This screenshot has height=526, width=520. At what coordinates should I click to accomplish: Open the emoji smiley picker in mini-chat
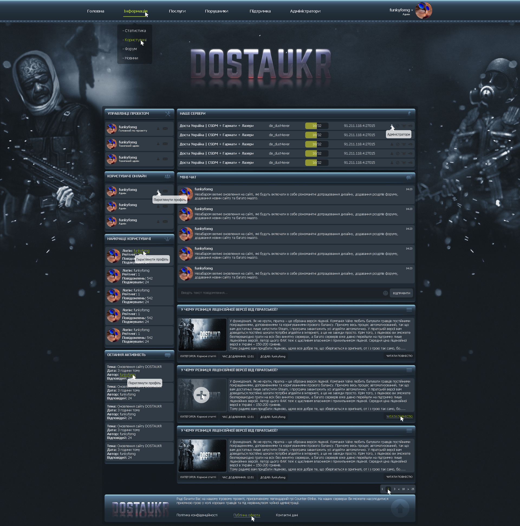pyautogui.click(x=385, y=293)
